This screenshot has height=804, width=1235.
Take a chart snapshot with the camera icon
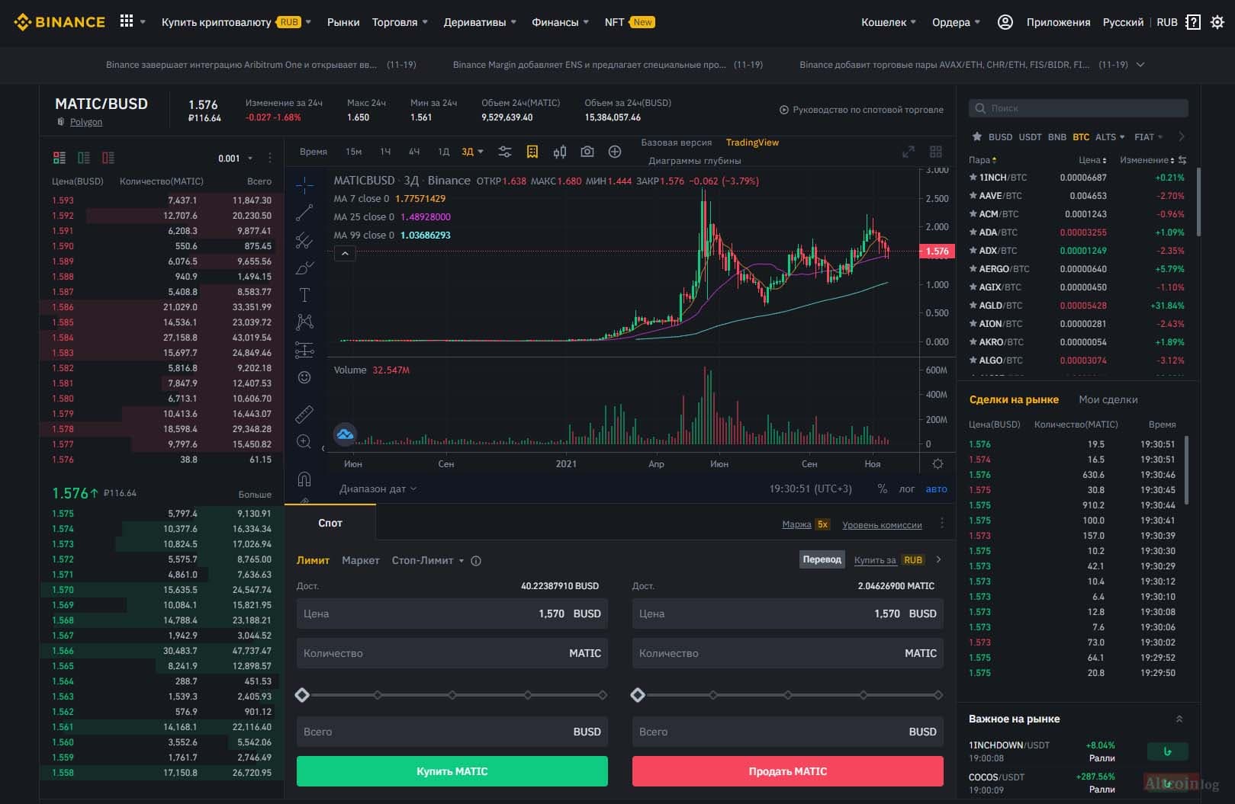[587, 152]
